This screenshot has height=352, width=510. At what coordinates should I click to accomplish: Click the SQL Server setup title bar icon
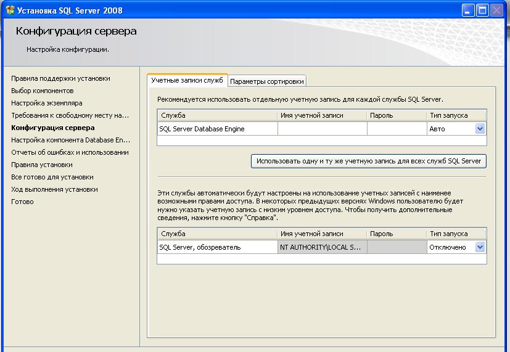[x=10, y=10]
